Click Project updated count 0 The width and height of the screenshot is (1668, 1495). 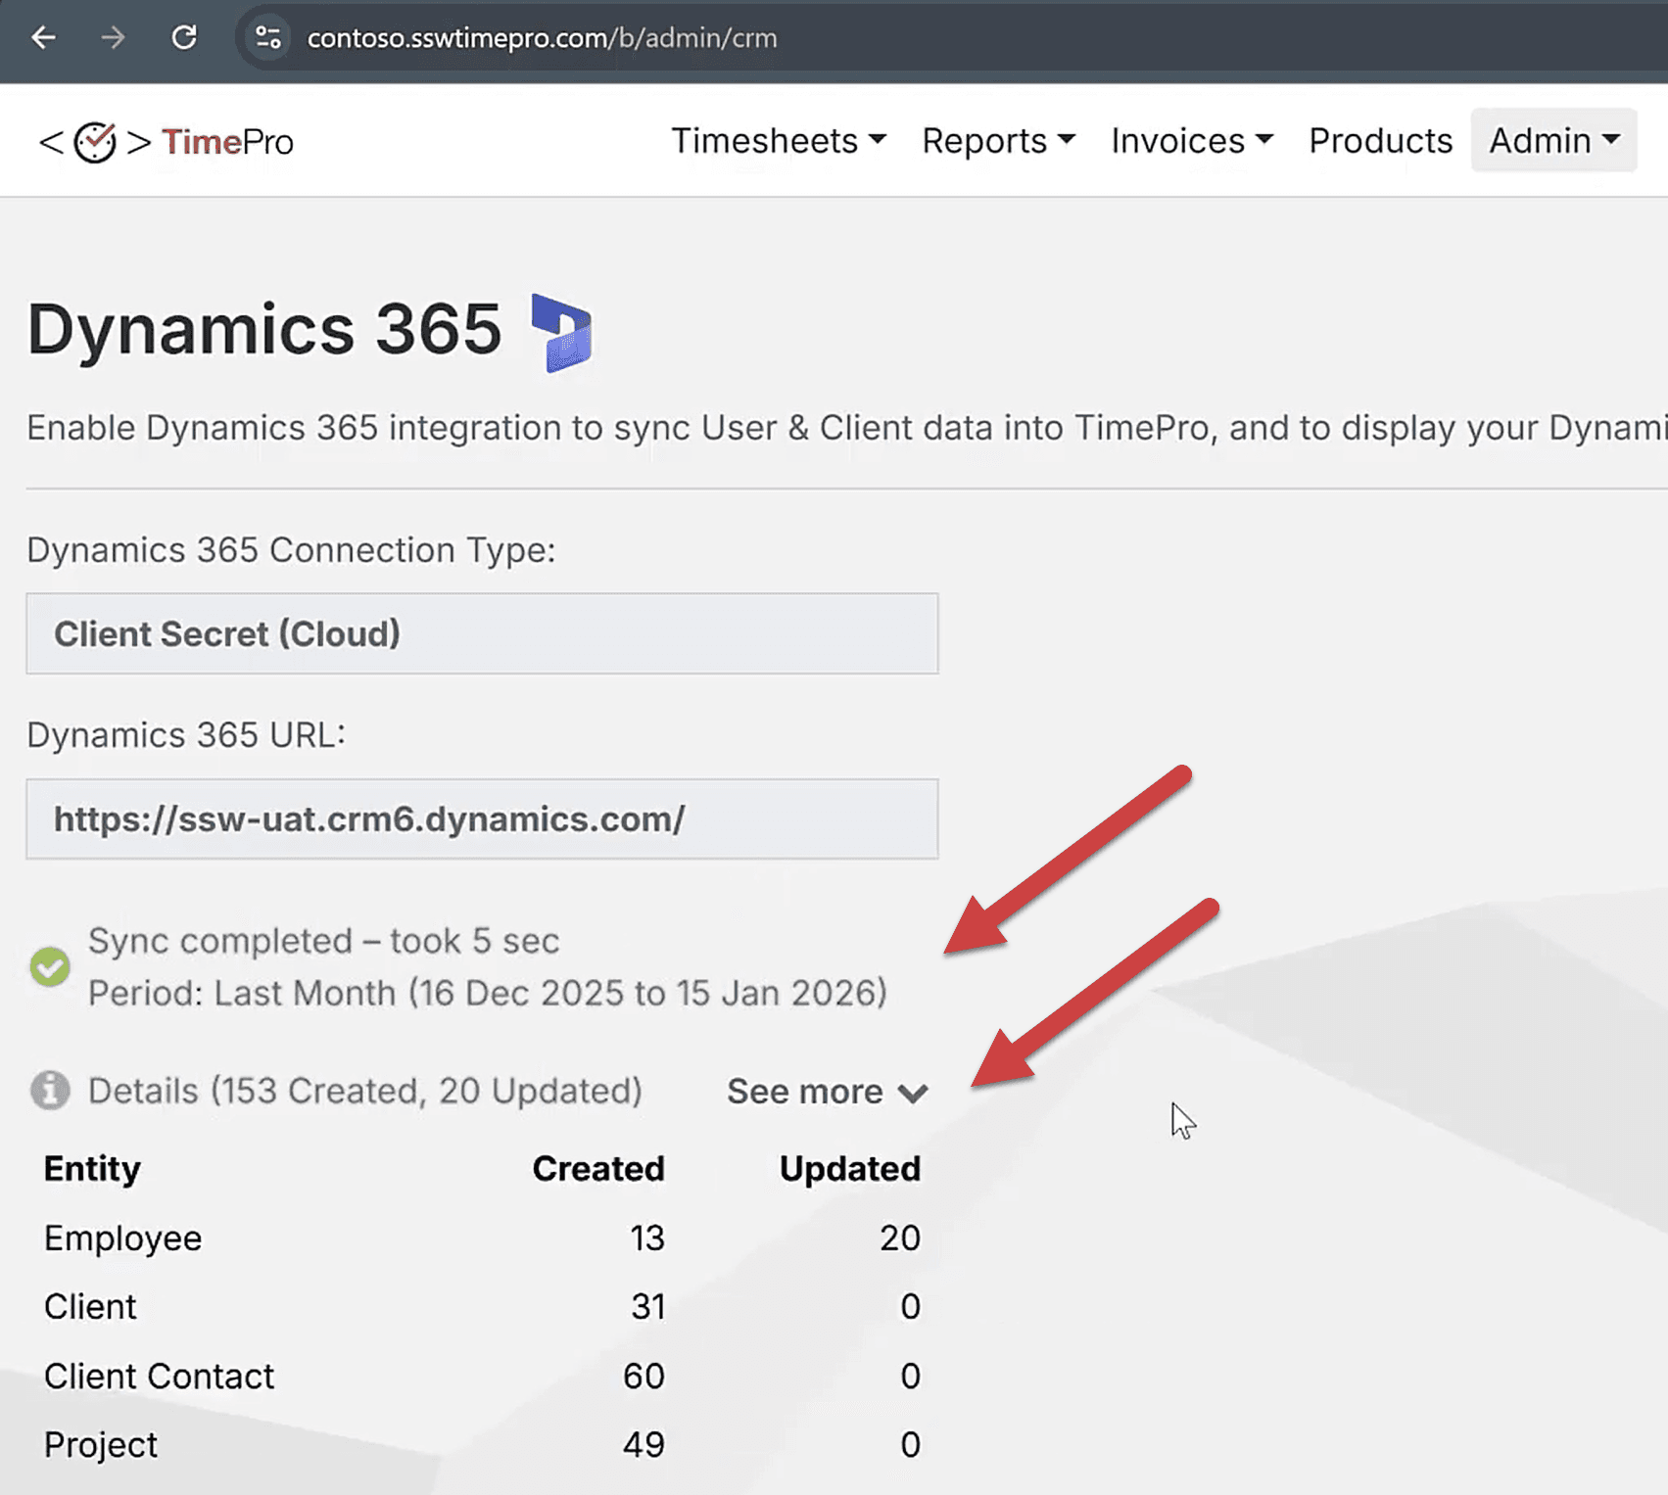coord(911,1445)
